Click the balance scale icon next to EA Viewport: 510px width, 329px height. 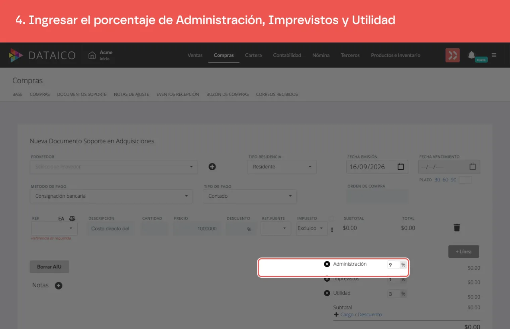(72, 218)
